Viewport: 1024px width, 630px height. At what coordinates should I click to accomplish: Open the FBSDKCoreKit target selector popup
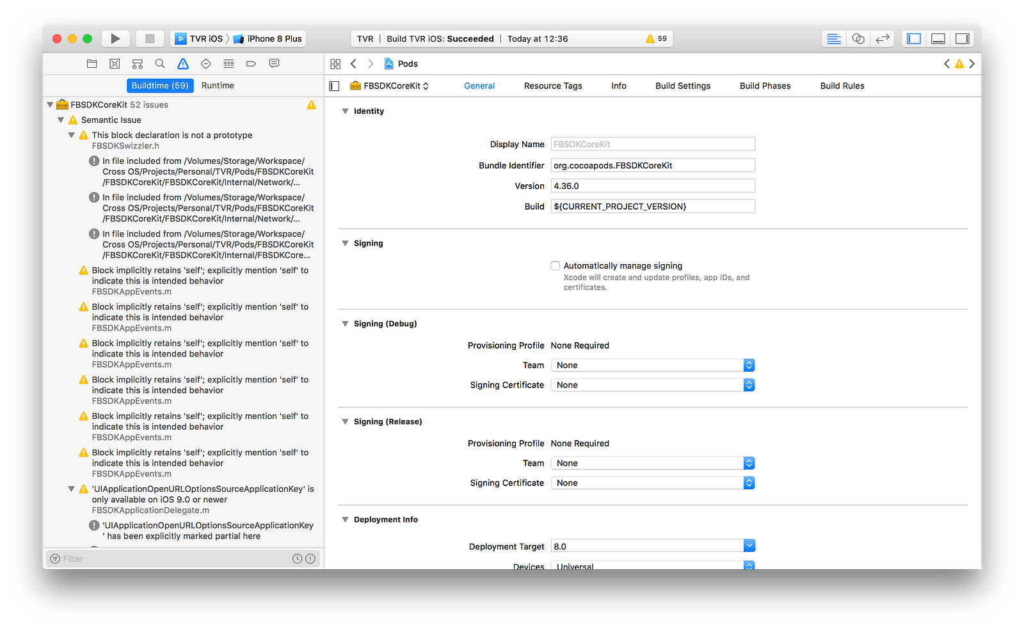(390, 86)
